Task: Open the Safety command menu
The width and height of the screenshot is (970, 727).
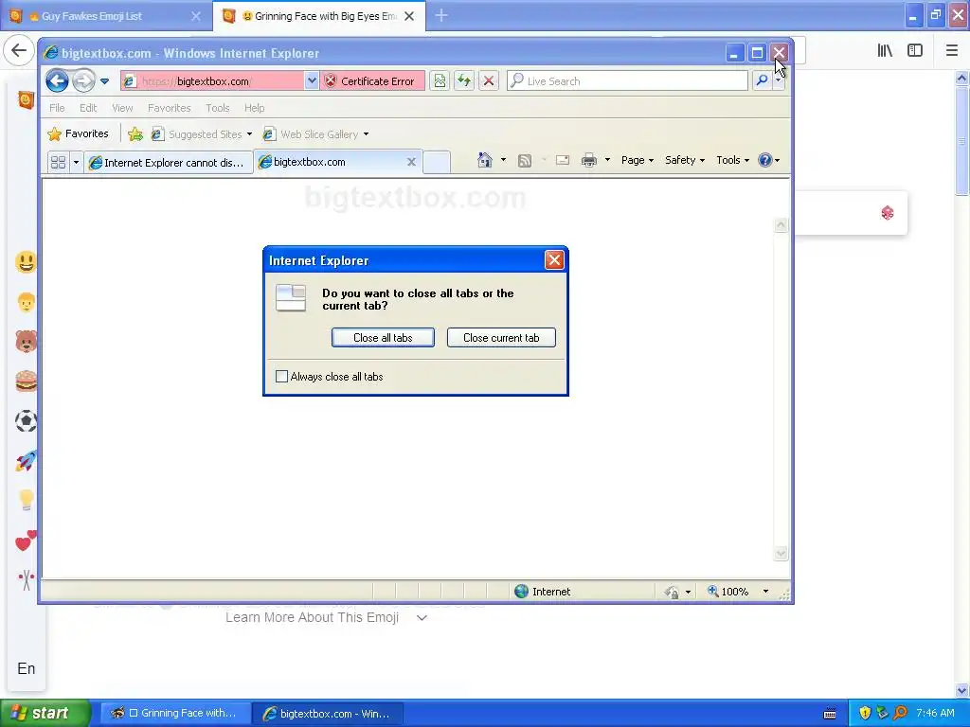Action: click(x=685, y=160)
